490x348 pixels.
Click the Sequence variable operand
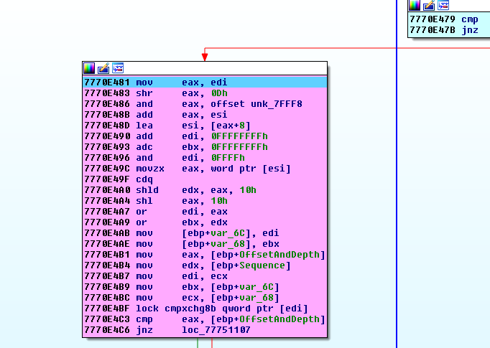[x=266, y=265]
